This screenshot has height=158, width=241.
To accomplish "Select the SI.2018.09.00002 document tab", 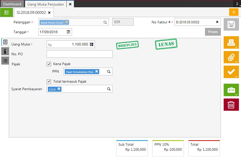I will point(31,12).
